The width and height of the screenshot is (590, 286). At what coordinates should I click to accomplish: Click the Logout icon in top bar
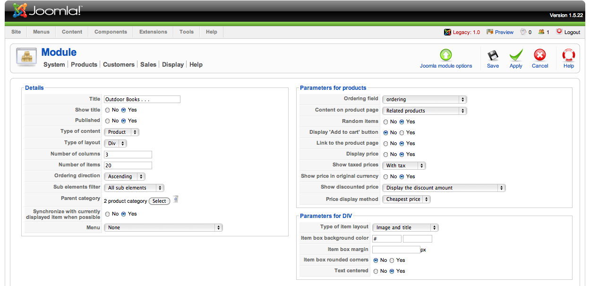pos(559,32)
